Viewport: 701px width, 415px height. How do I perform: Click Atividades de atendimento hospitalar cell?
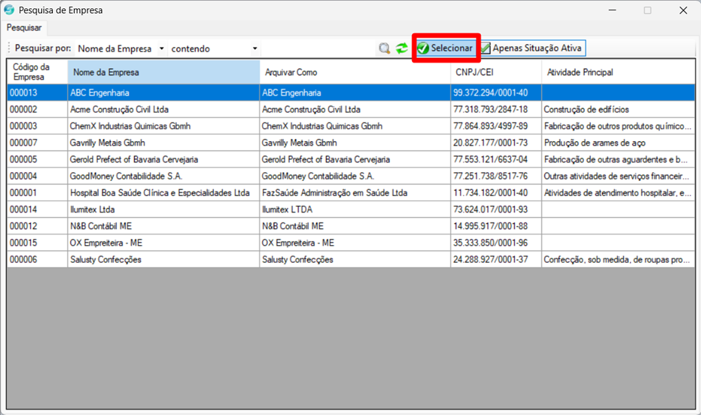click(x=618, y=193)
